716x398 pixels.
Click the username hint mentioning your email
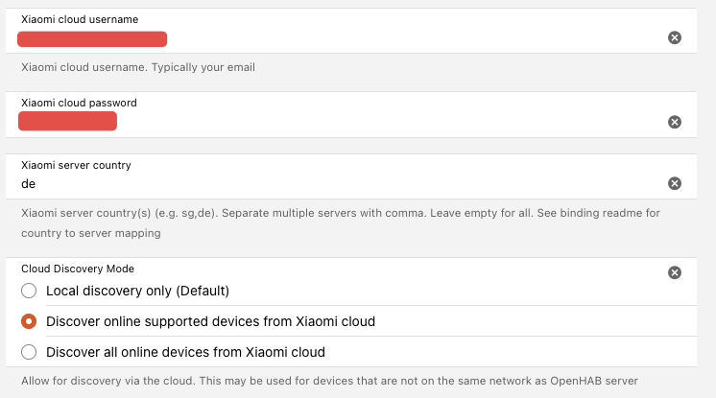tap(138, 68)
